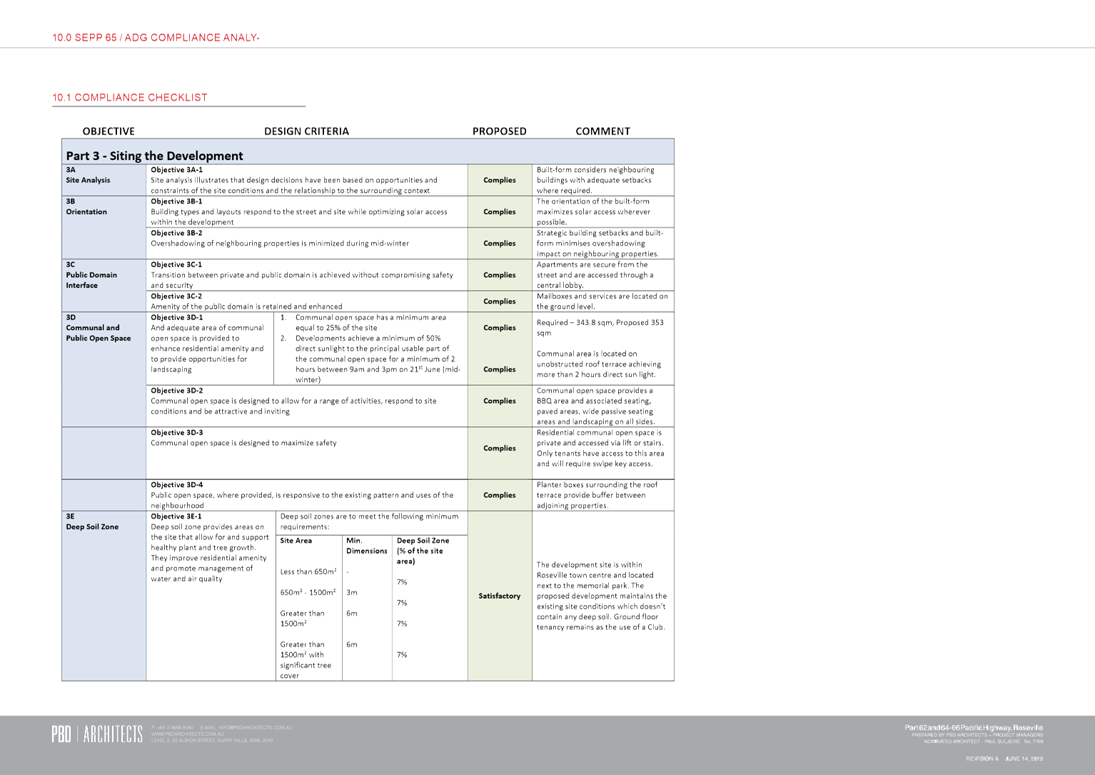Click the 'OBJECTIVE' column header
Image resolution: width=1095 pixels, height=775 pixels.
[x=109, y=131]
